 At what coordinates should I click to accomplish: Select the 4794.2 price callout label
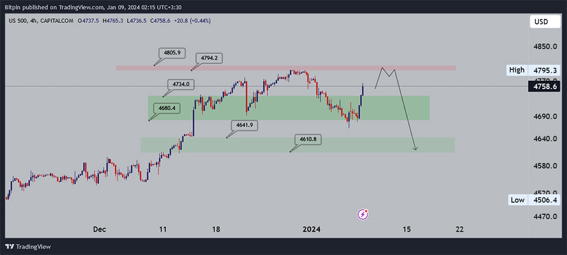point(208,58)
